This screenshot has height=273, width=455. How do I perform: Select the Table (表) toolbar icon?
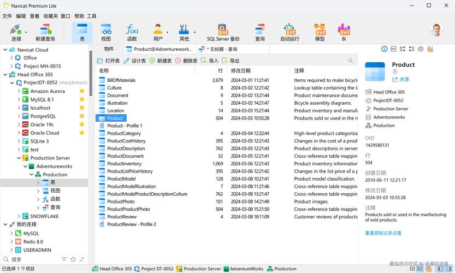[x=82, y=32]
